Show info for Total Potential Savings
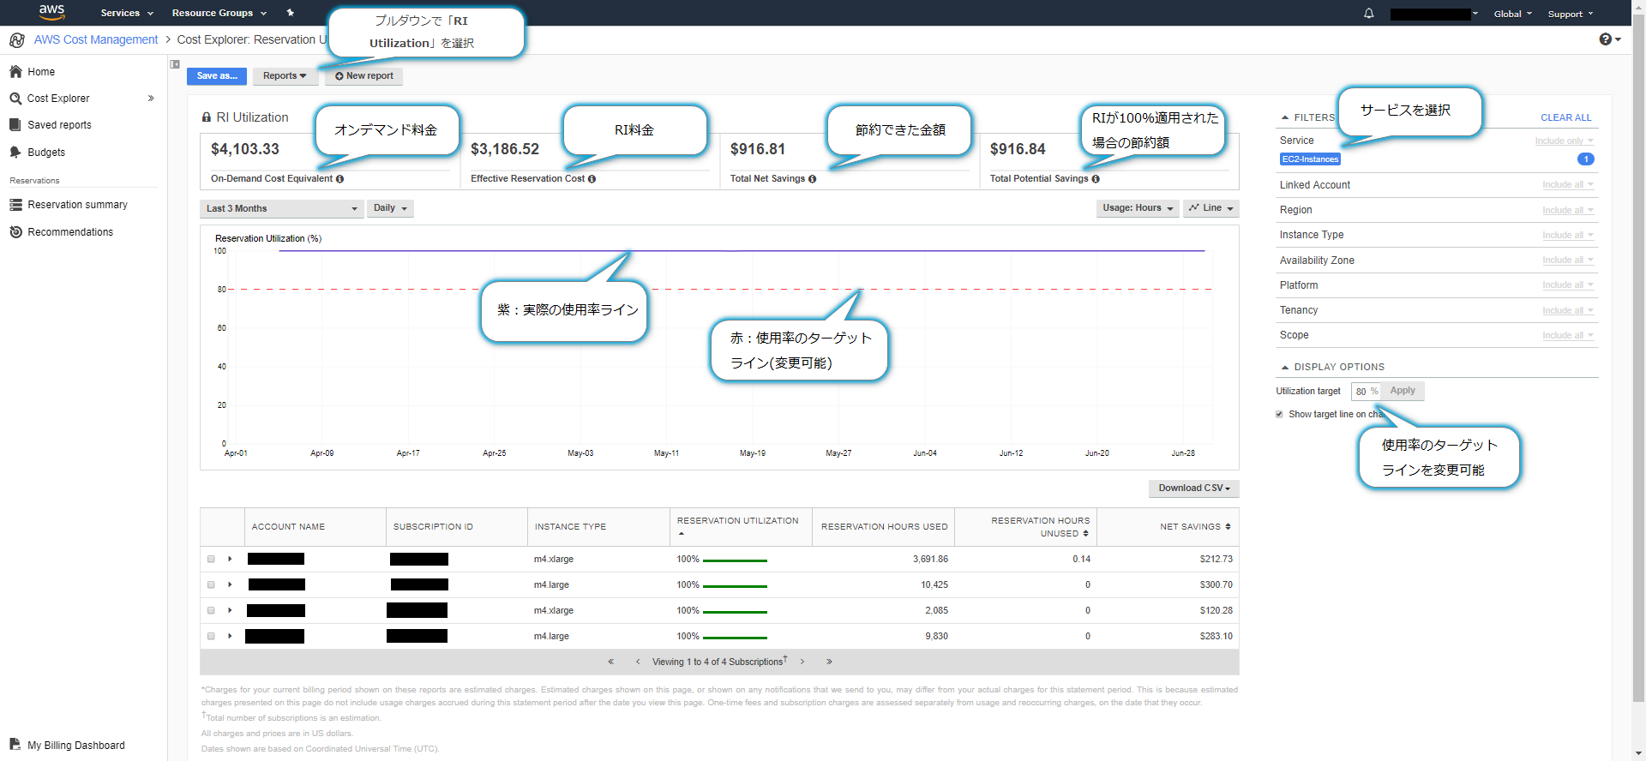Screen dimensions: 1646x761 pos(1096,179)
